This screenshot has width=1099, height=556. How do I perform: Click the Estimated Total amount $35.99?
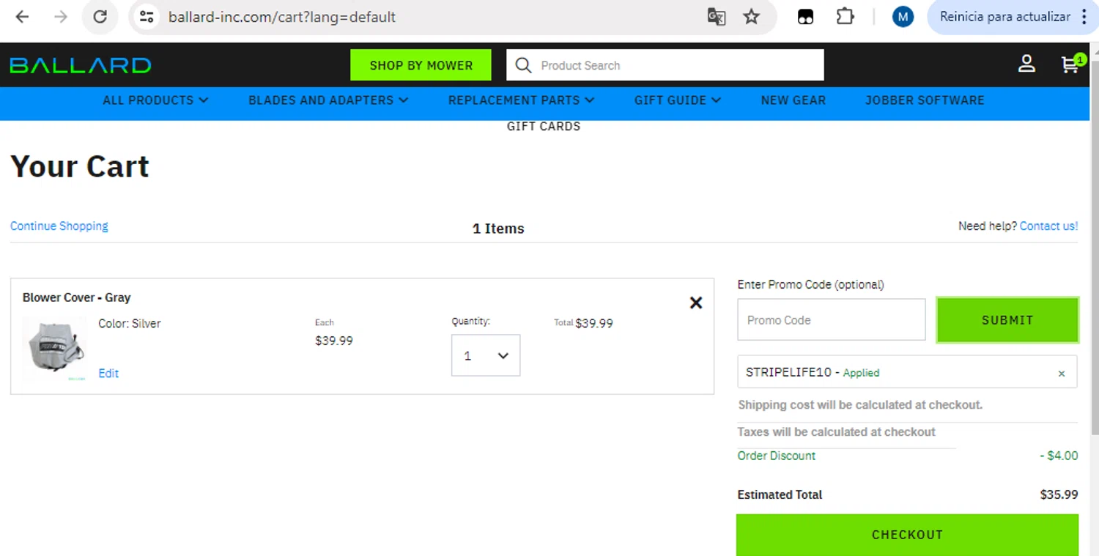1059,494
